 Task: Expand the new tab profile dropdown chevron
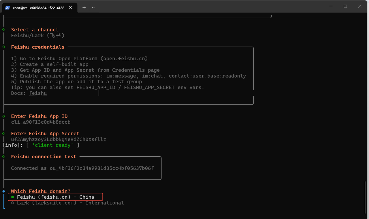coord(93,8)
